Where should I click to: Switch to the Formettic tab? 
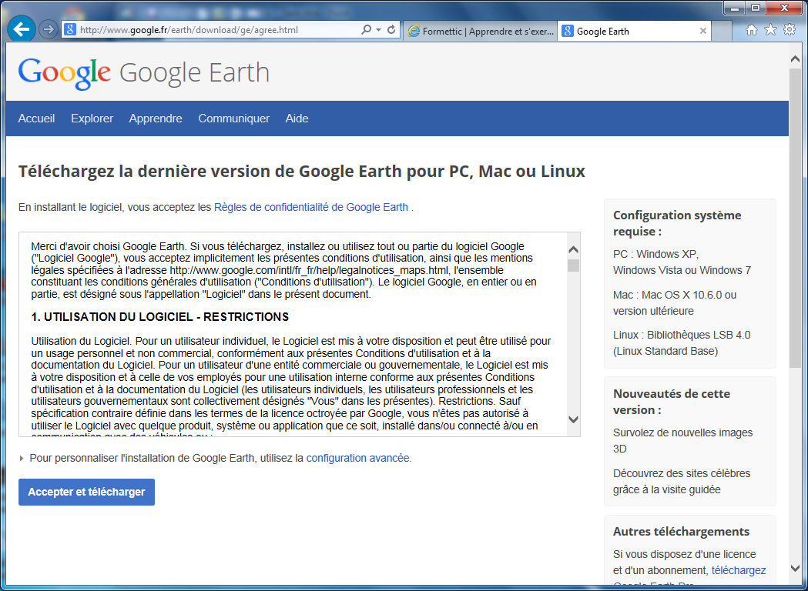(481, 31)
